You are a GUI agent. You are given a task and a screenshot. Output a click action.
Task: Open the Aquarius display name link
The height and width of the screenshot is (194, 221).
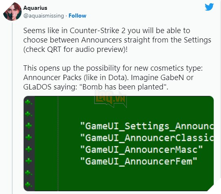(x=35, y=8)
